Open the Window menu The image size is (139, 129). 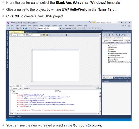tap(79, 26)
